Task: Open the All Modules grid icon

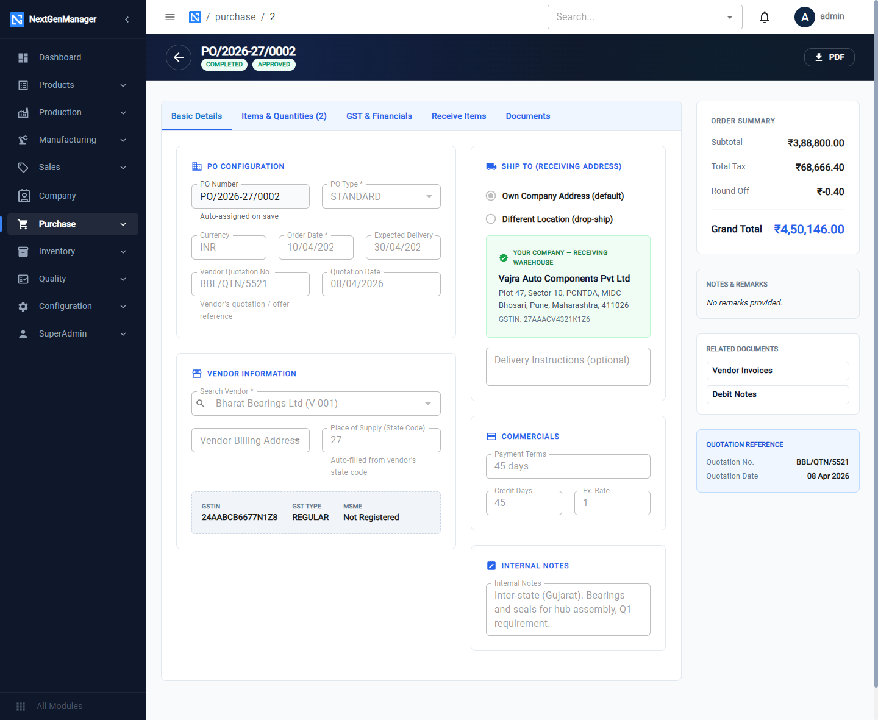Action: point(21,706)
